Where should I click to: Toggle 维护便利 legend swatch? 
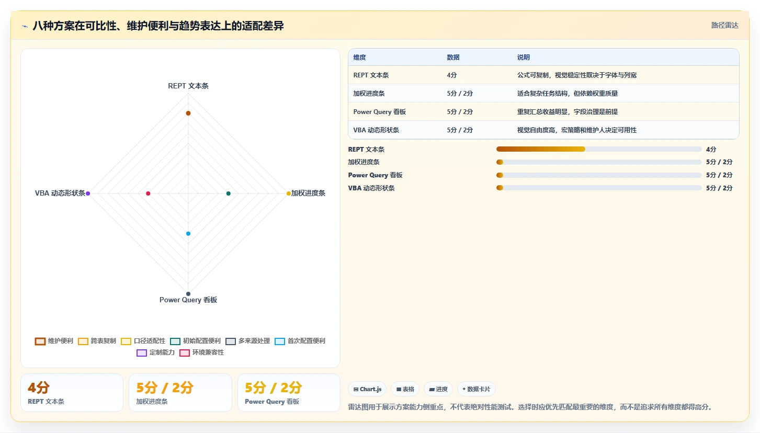(40, 341)
